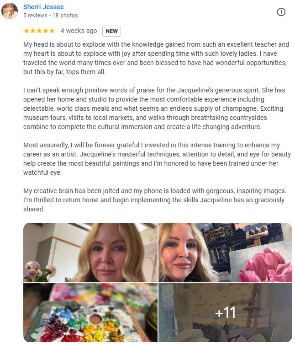295x345 pixels.
Task: Click the second gold star
Action: (x=33, y=31)
